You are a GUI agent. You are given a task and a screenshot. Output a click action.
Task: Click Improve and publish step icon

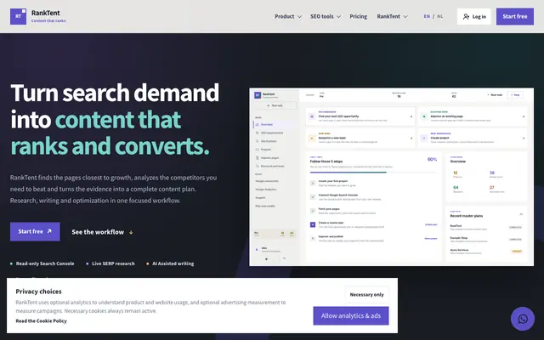click(x=313, y=238)
